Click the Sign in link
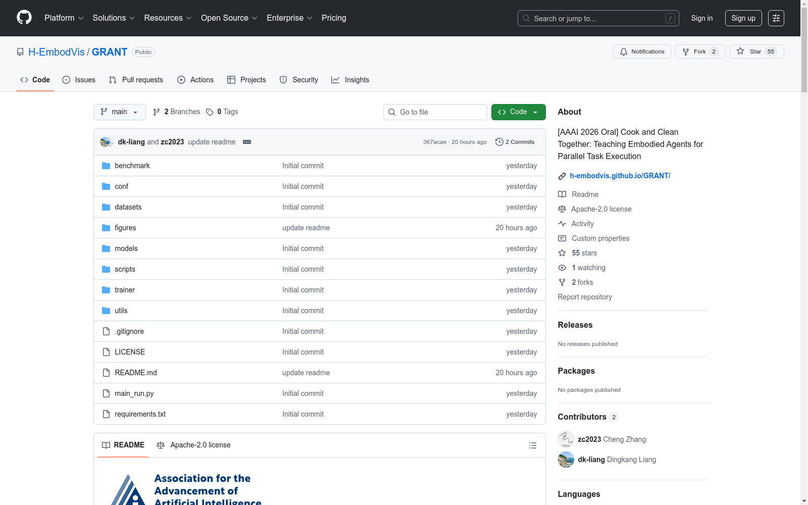This screenshot has width=808, height=505. point(702,18)
